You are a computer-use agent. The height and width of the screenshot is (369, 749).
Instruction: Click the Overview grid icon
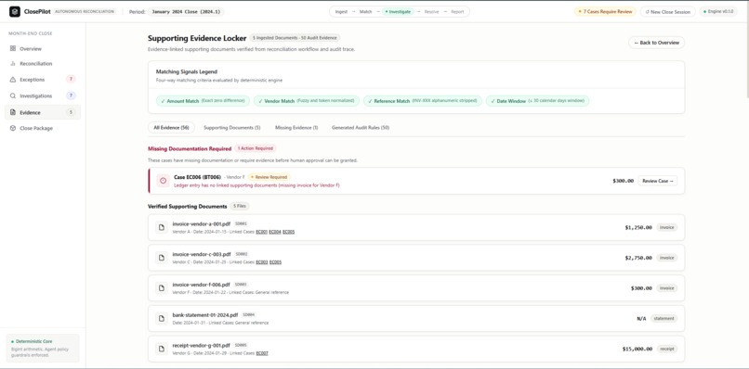(13, 48)
